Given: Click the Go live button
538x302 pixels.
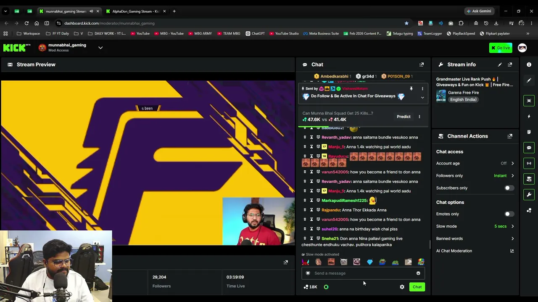Looking at the screenshot, I should (501, 48).
